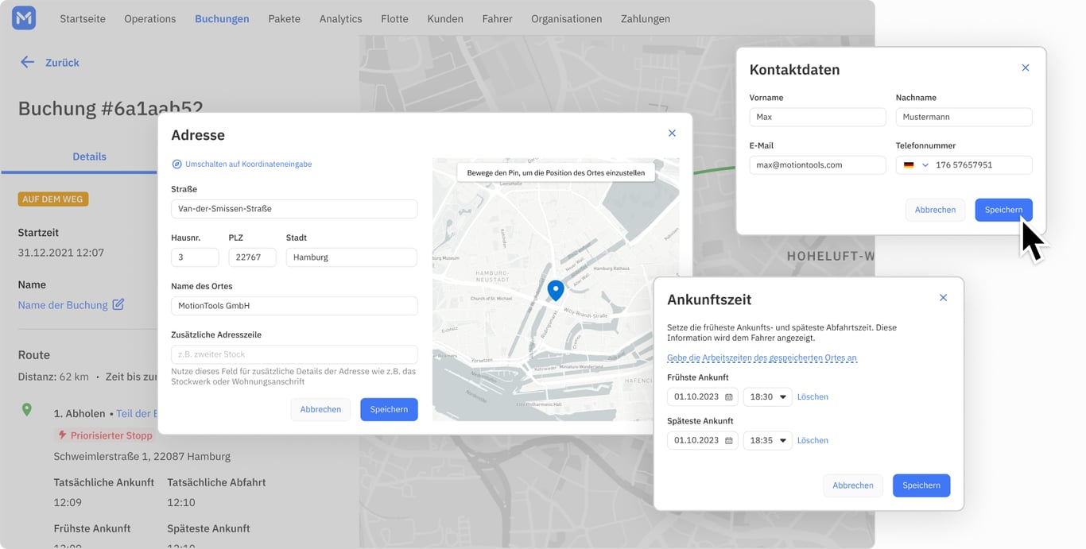This screenshot has height=549, width=1086.
Task: Click the Hausnr. field containing 3
Action: (x=195, y=257)
